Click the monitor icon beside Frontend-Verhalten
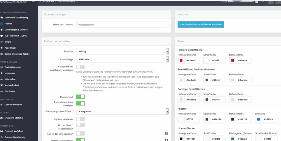281x141 pixels. click(x=2, y=131)
